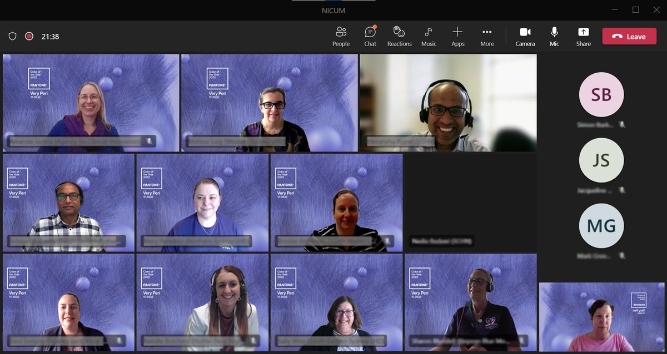
Task: Select the JS participant avatar
Action: pos(601,160)
